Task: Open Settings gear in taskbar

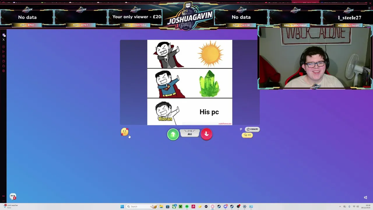Action: [244, 206]
